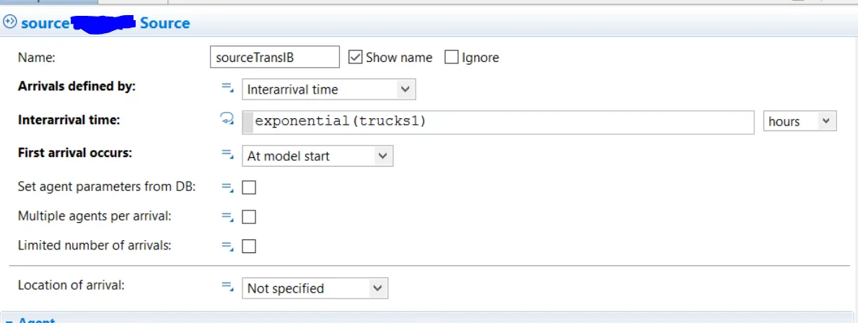858x323 pixels.
Task: Click static/dynamic switch icon beside Arrivals defined by
Action: click(227, 88)
